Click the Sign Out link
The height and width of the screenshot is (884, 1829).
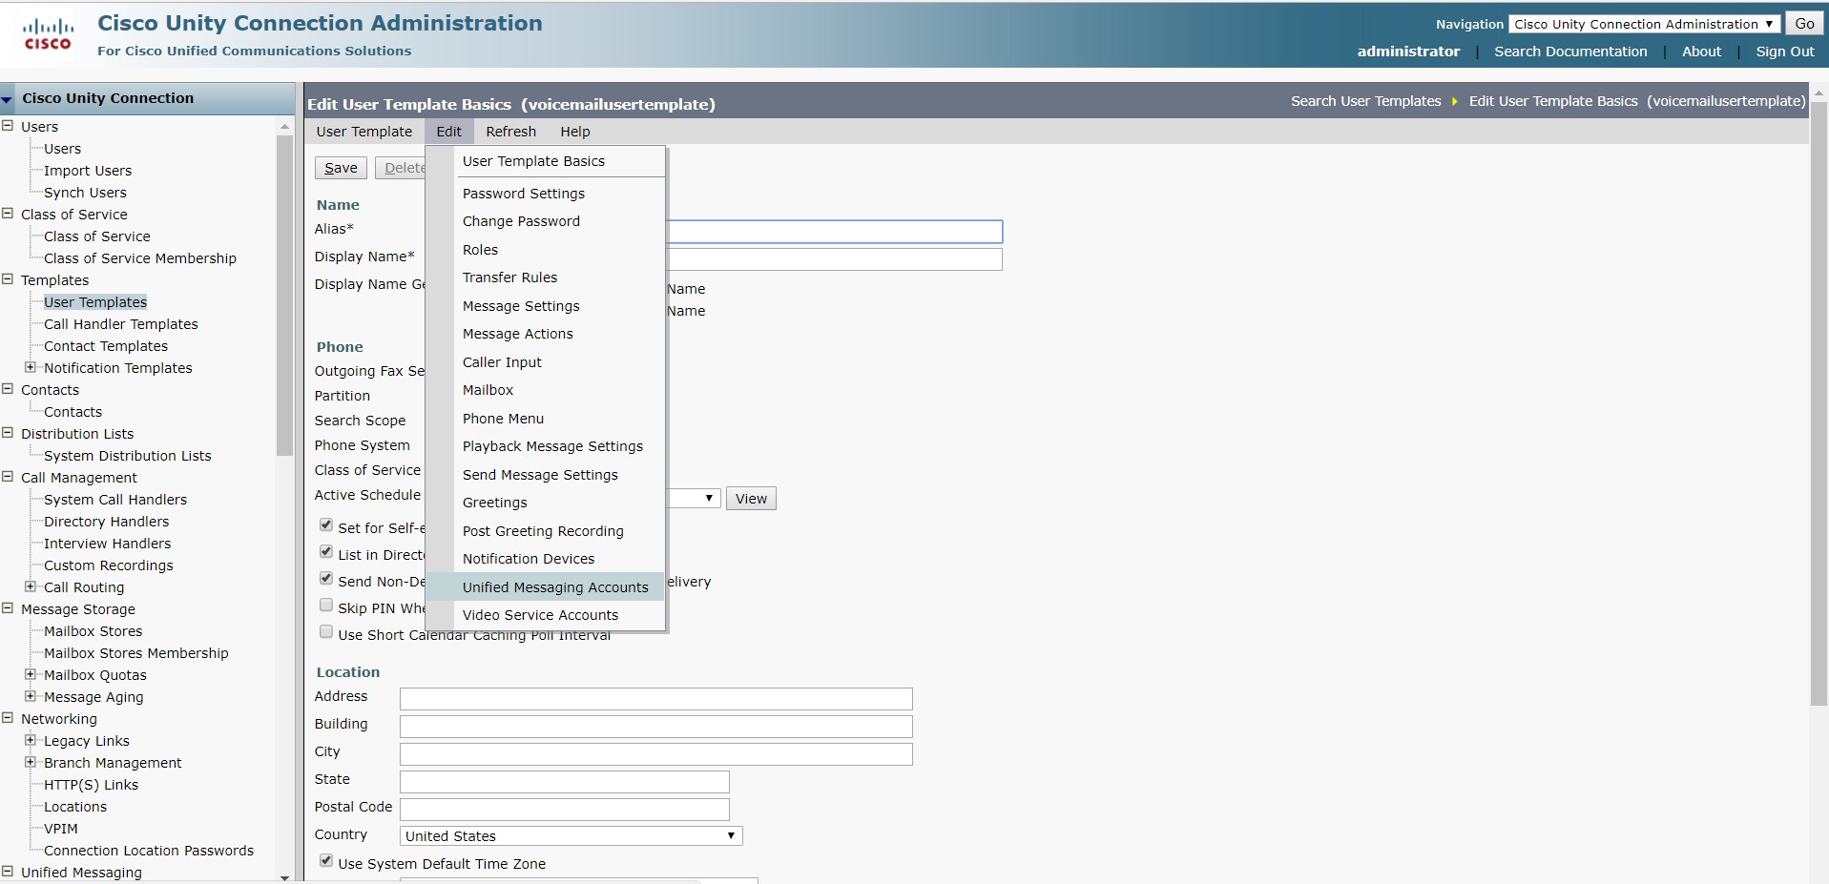[1785, 51]
